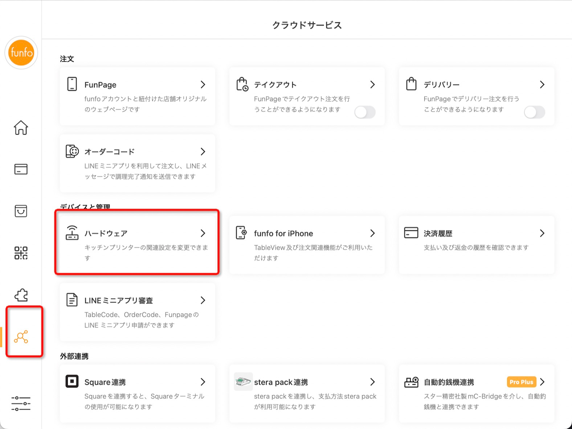Viewport: 572px width, 429px height.
Task: Expand 決済履歴 with its chevron arrow
Action: click(542, 233)
